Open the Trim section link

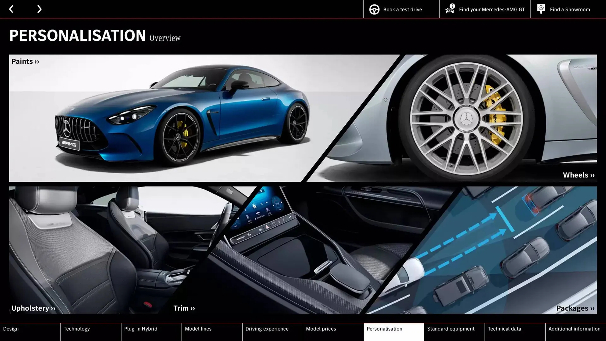(x=184, y=308)
